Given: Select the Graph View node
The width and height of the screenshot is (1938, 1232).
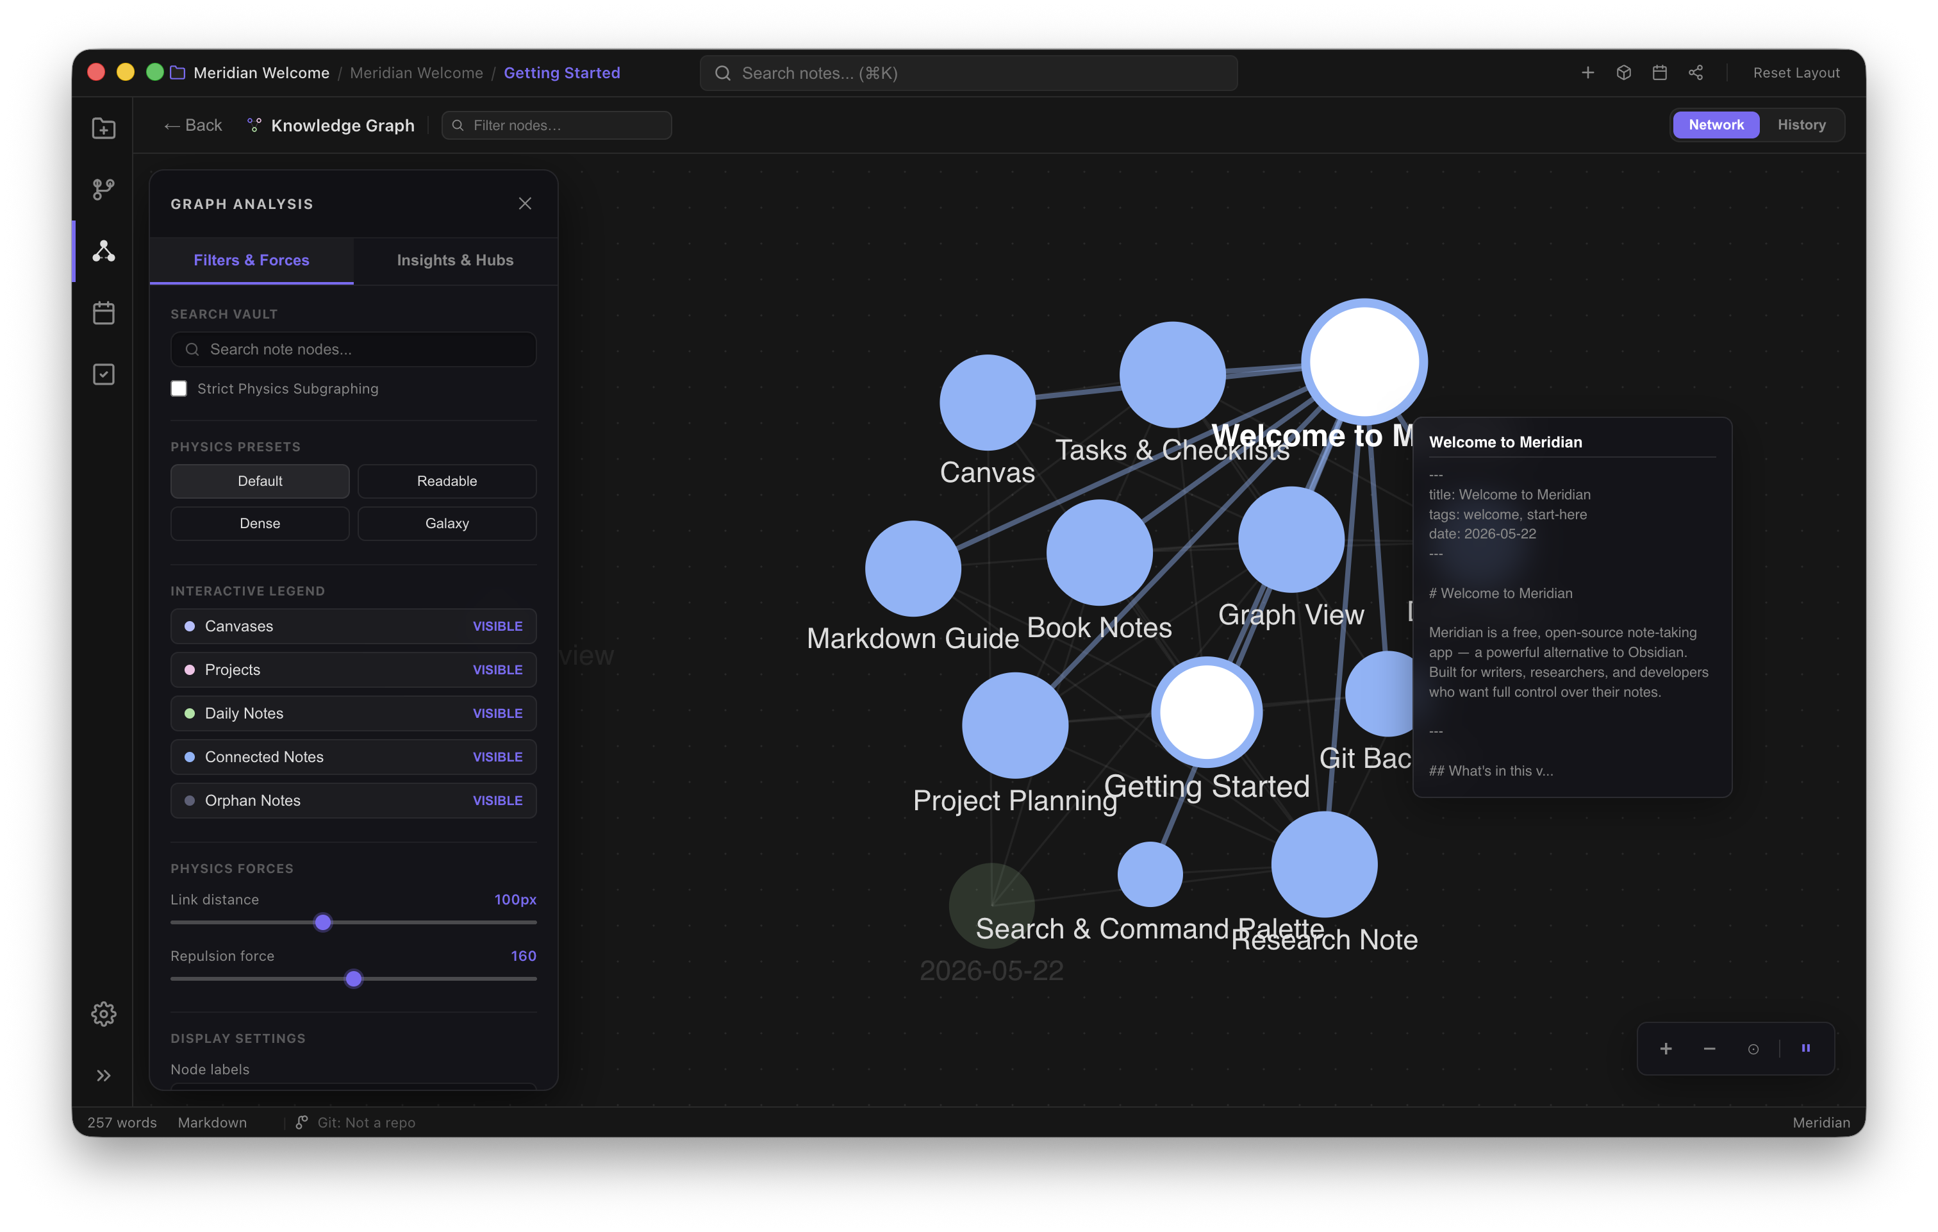Looking at the screenshot, I should coord(1291,540).
